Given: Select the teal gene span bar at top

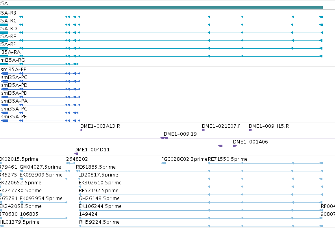Looking at the screenshot, I should (x=161, y=7).
